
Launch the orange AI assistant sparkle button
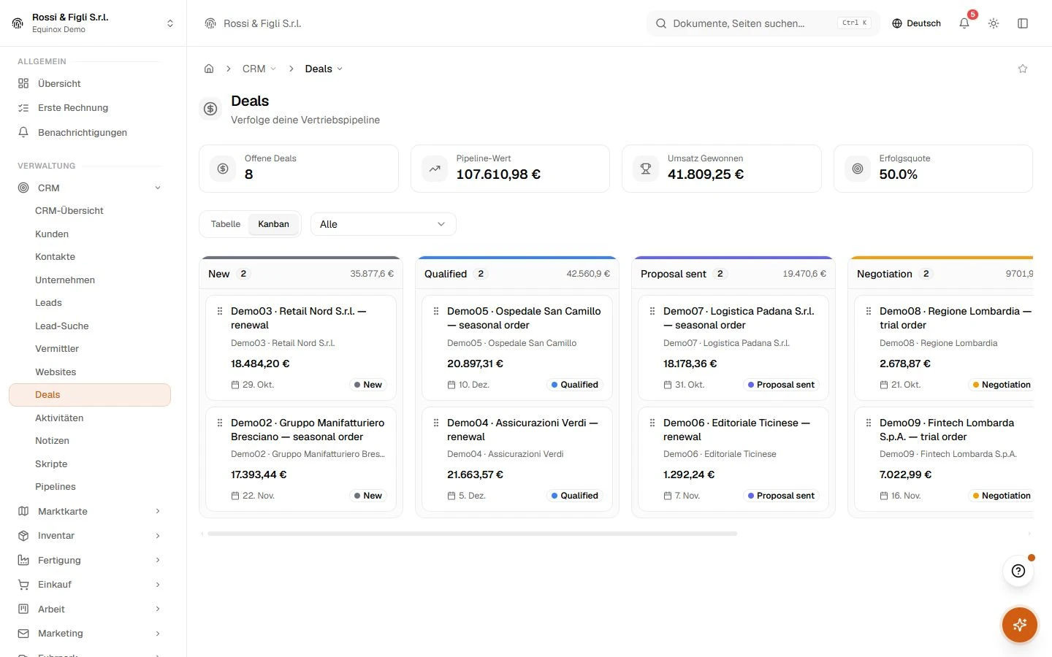point(1020,625)
